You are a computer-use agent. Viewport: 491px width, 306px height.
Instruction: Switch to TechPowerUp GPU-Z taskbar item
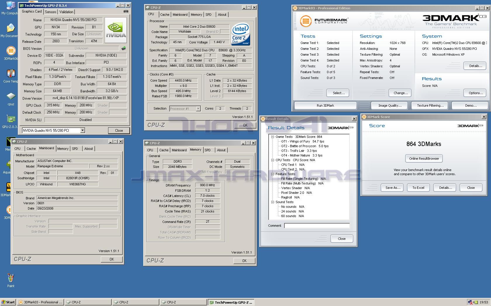click(231, 302)
